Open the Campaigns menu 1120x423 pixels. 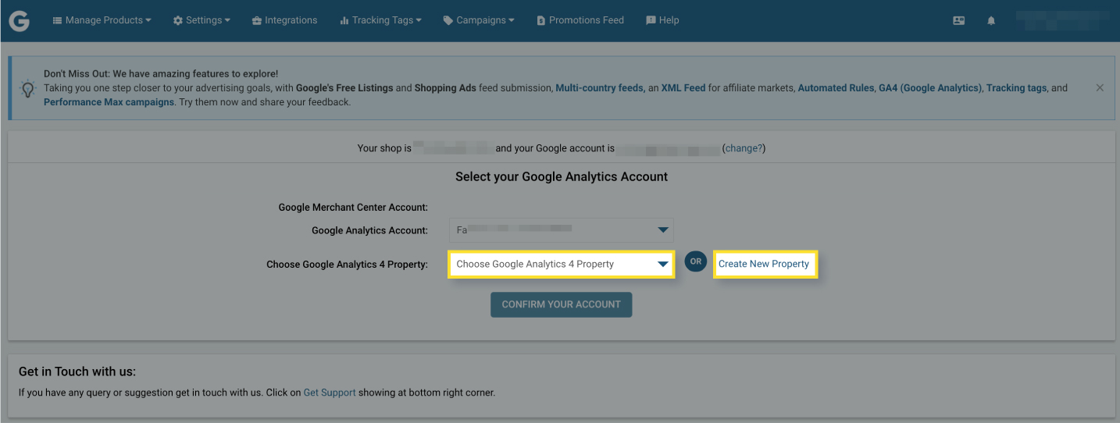tap(479, 20)
